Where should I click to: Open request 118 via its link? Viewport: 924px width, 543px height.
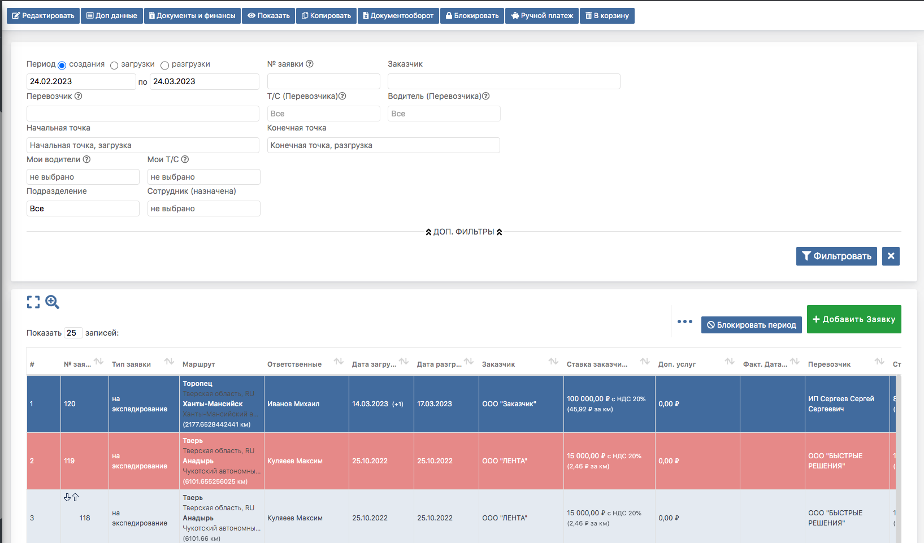point(84,518)
